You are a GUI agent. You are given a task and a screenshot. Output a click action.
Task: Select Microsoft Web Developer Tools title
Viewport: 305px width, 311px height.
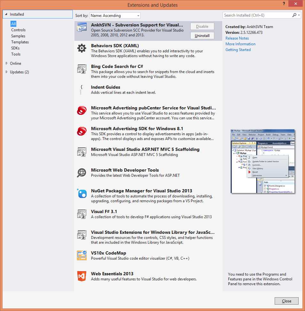(125, 170)
